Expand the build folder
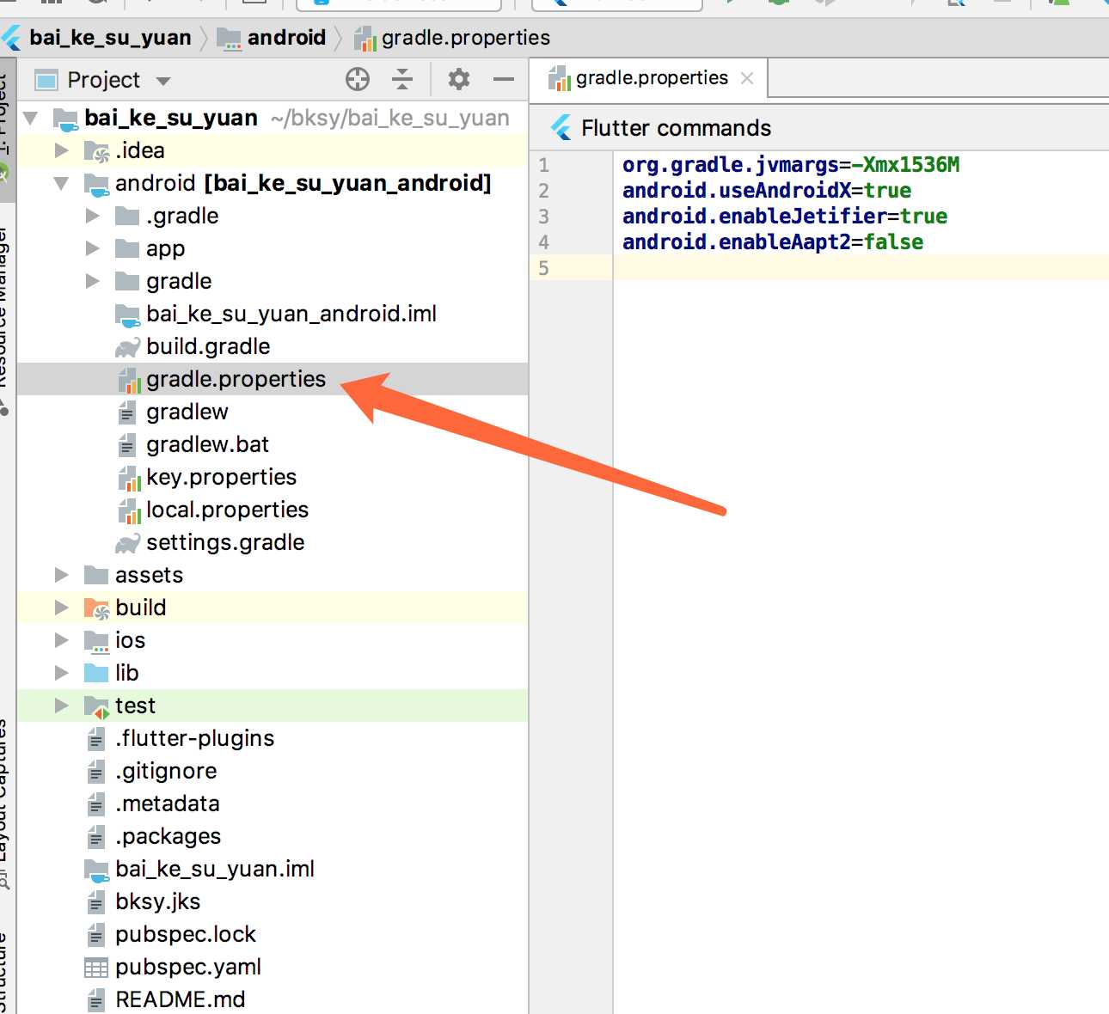 tap(61, 608)
